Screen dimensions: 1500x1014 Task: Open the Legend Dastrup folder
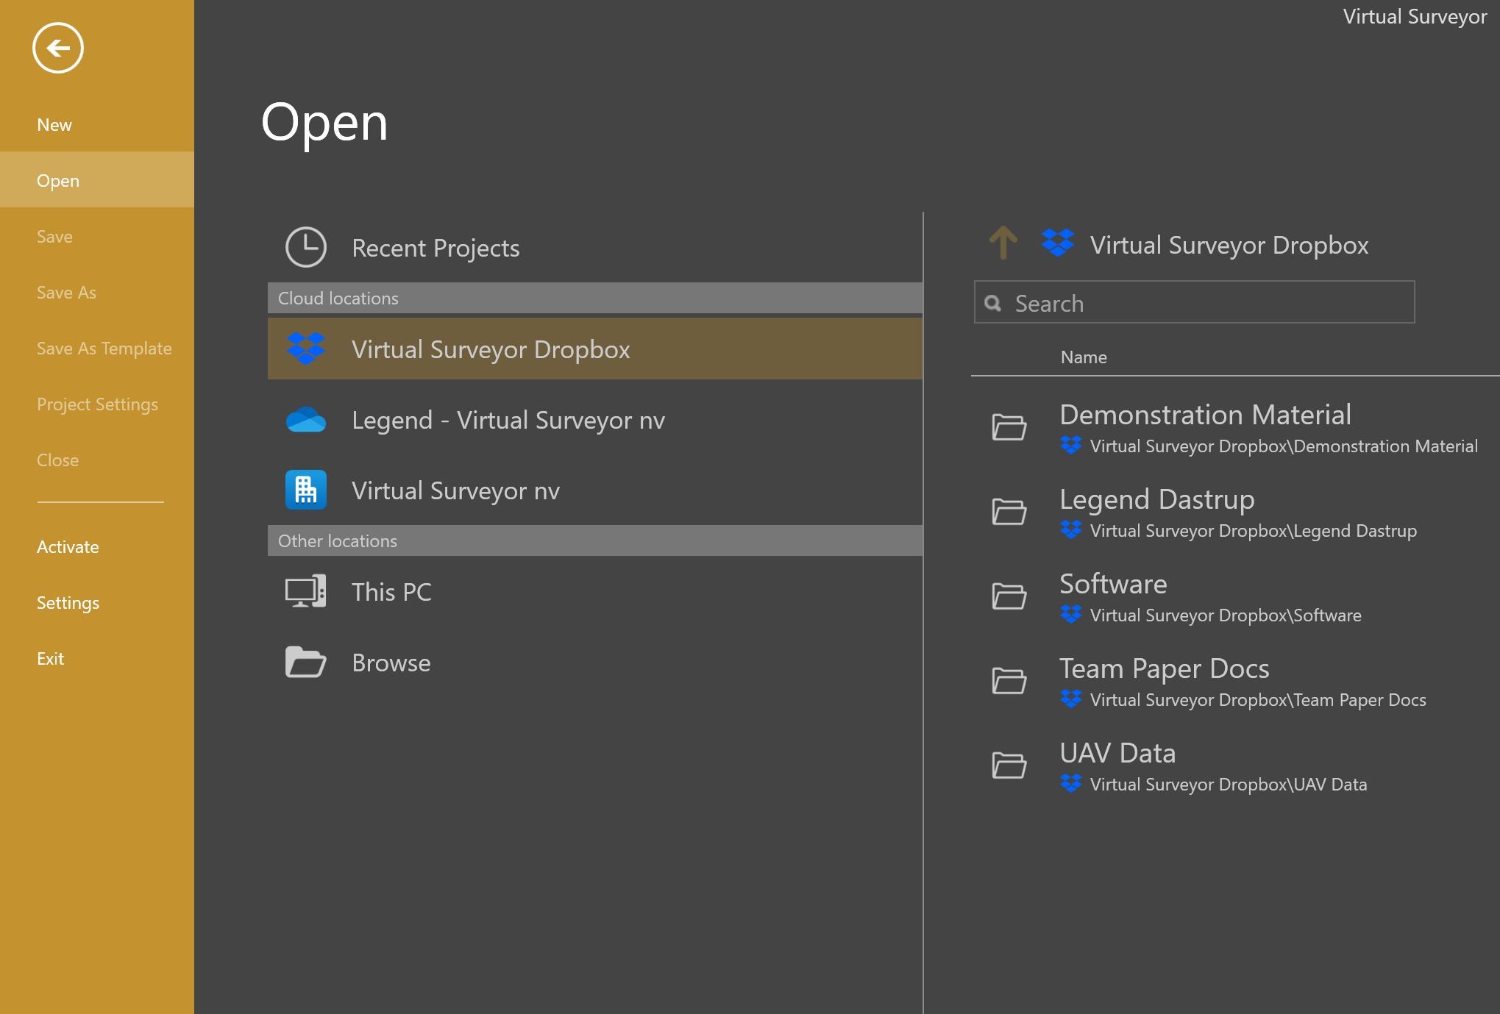click(x=1156, y=500)
